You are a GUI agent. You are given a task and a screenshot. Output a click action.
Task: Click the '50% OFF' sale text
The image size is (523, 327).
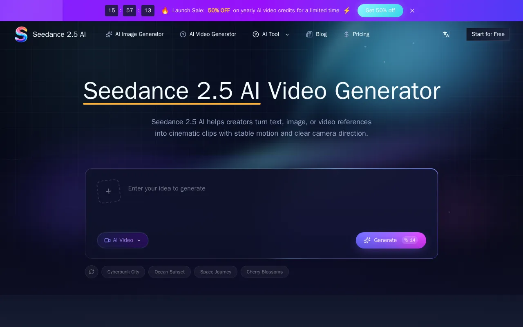[x=219, y=11]
